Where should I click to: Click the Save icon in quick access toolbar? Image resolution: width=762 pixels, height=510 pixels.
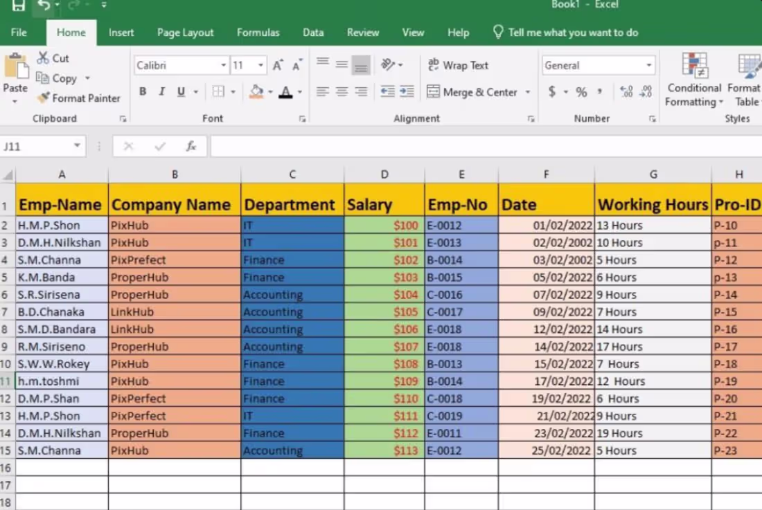19,5
